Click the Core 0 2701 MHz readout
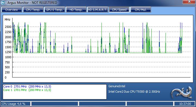 pos(27,86)
